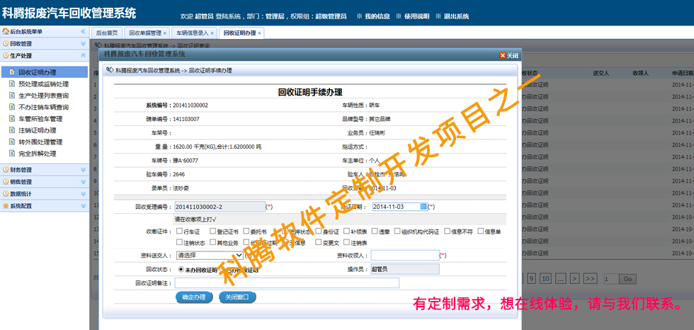Switch to the 后台首页 tab
The height and width of the screenshot is (330, 694).
click(x=107, y=33)
